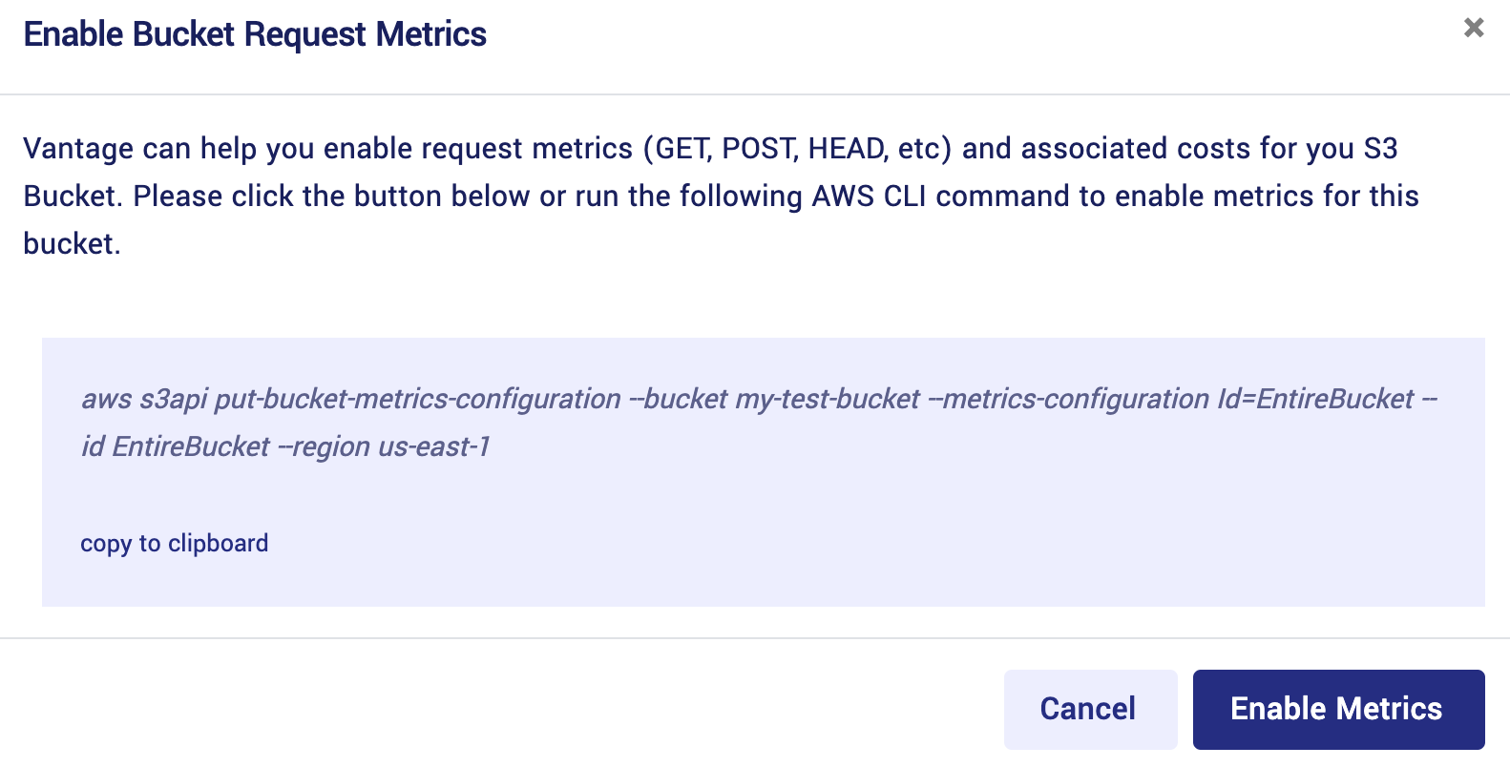
Task: Click the description paragraph about request metrics
Action: (x=721, y=196)
